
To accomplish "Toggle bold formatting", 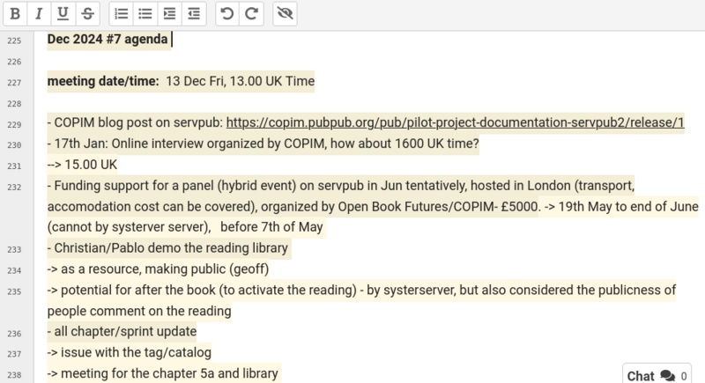I will point(15,13).
